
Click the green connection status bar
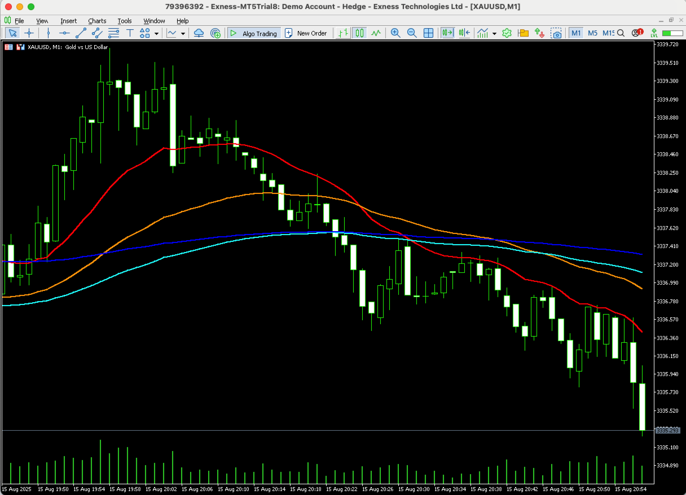(x=672, y=33)
